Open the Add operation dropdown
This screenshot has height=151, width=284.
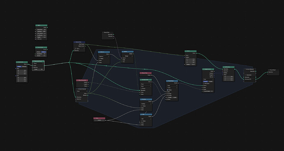click(146, 119)
